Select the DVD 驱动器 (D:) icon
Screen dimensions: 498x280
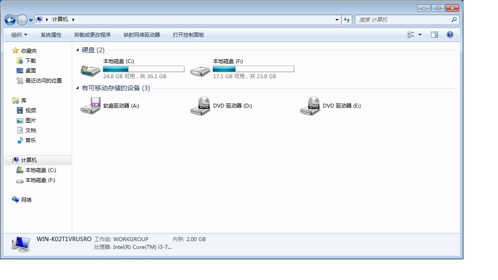coord(200,106)
